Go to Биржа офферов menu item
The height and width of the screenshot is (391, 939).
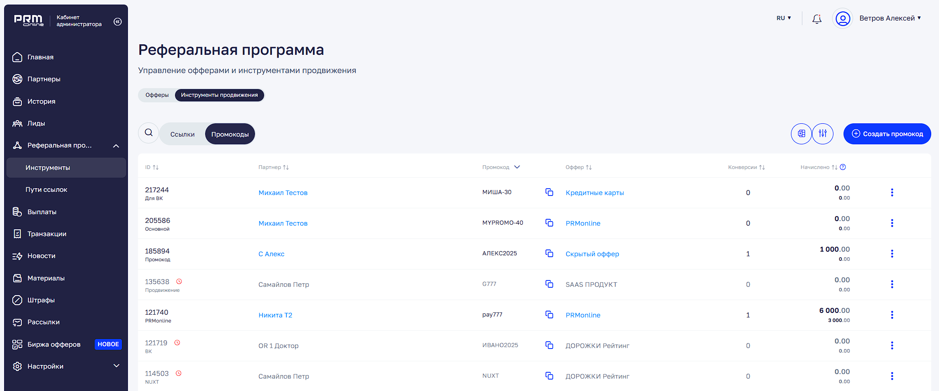coord(53,344)
